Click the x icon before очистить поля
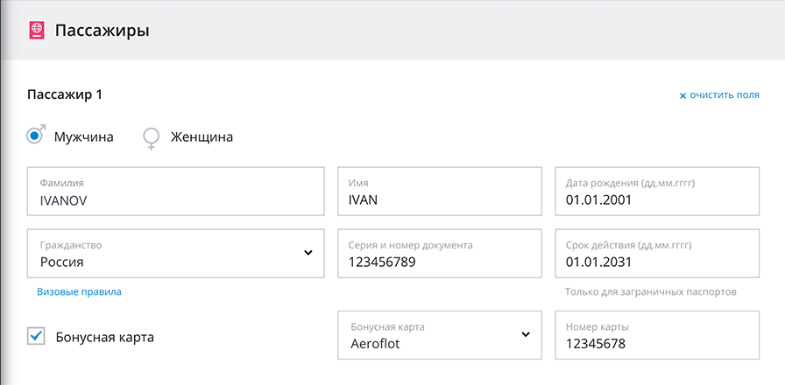Viewport: 785px width, 385px height. (x=683, y=95)
